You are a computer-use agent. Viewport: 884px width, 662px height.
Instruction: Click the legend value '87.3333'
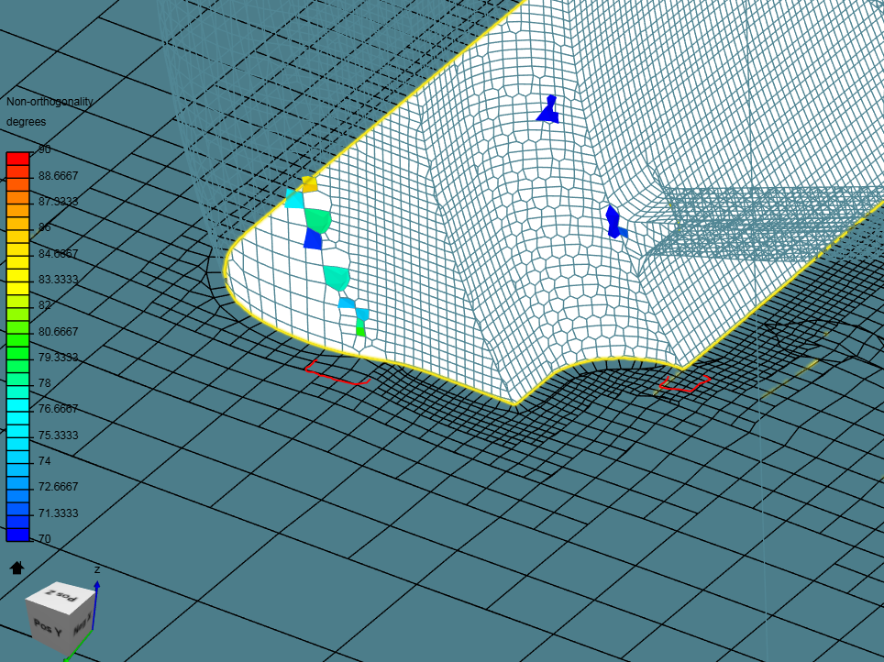58,202
